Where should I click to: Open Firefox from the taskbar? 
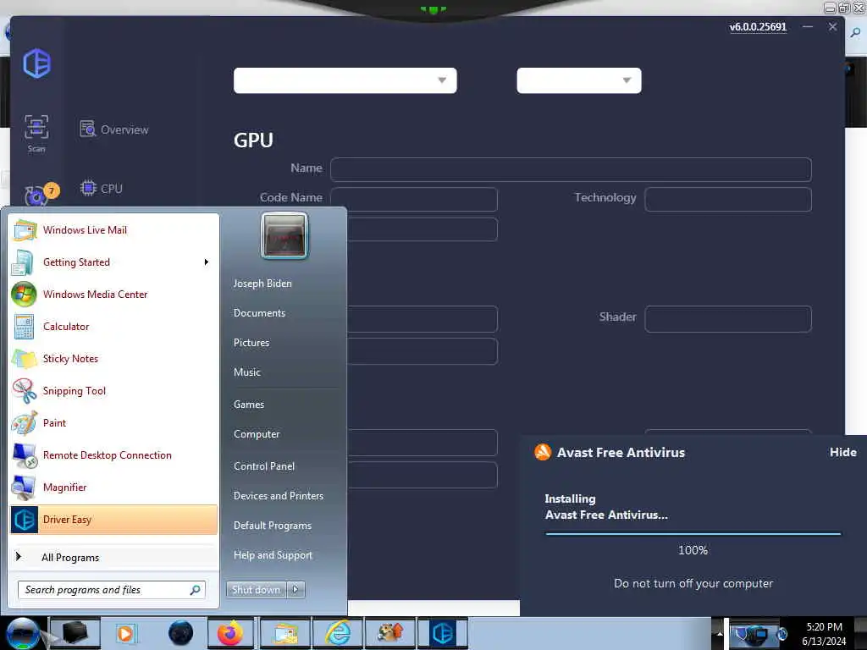click(x=230, y=633)
